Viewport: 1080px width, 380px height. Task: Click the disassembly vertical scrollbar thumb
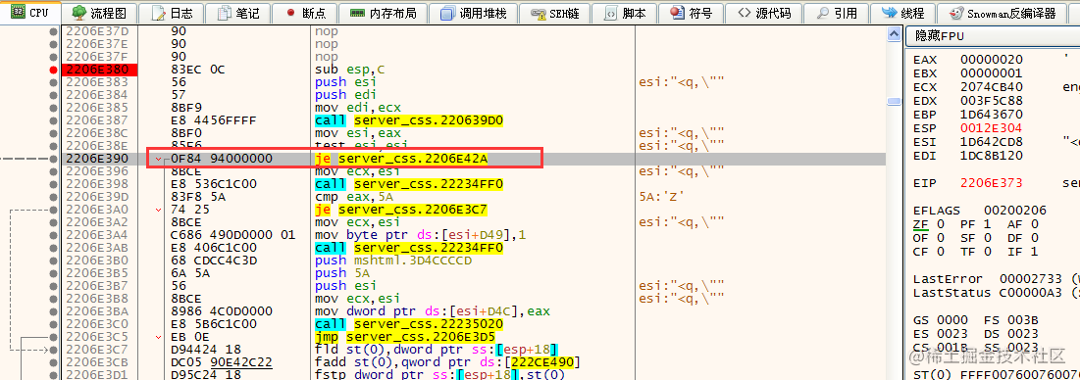coord(895,102)
